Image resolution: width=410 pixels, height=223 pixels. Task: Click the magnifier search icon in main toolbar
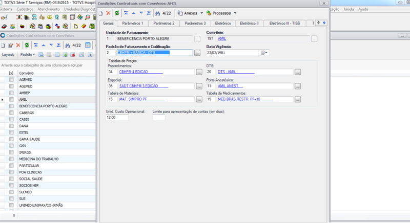coord(88,17)
